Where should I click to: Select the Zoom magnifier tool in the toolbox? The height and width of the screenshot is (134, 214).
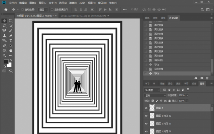click(x=4, y=55)
